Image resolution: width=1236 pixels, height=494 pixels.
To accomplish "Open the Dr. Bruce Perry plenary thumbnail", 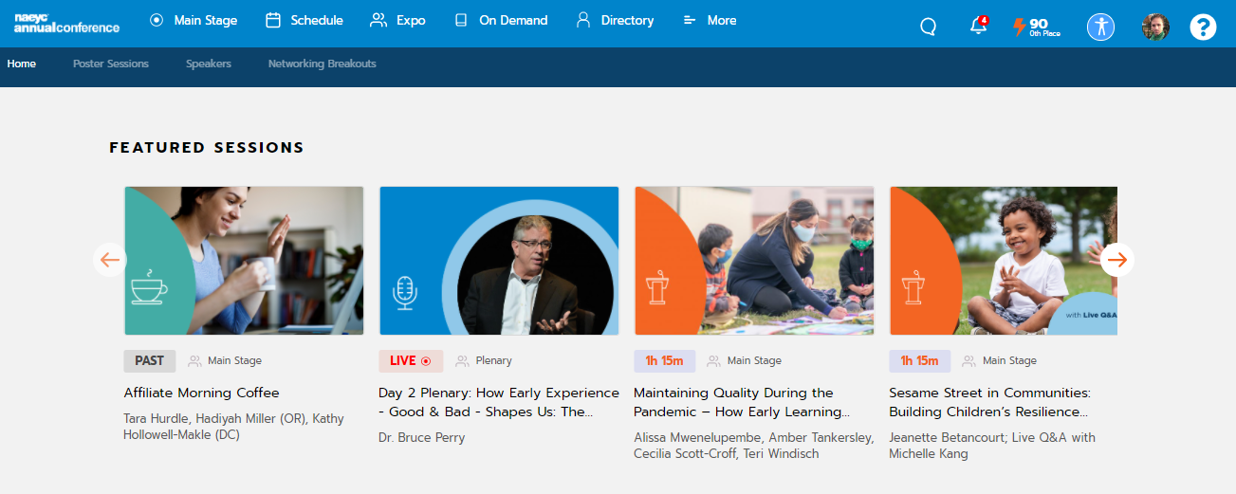I will 499,261.
